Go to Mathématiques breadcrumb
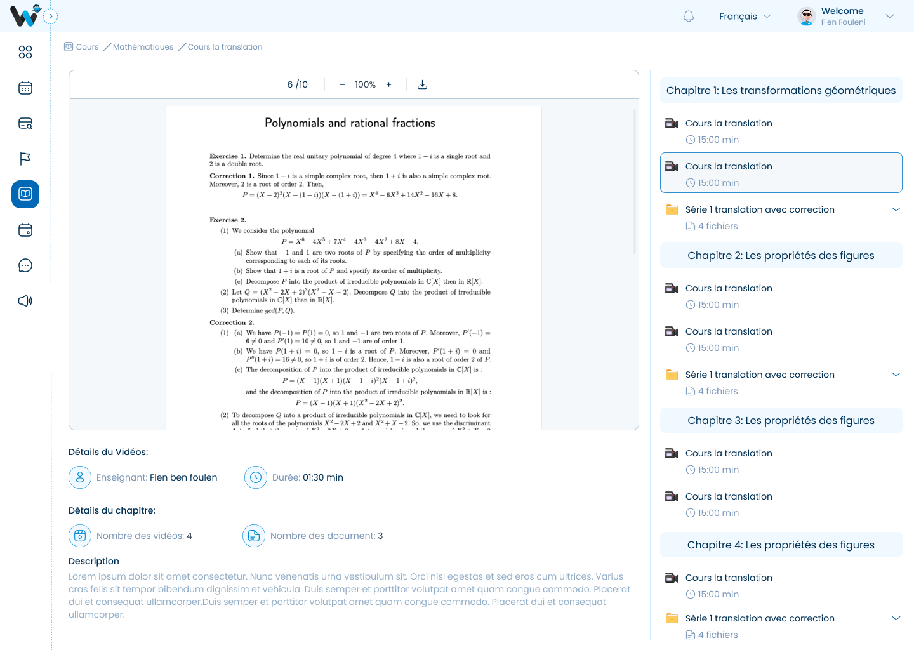The image size is (914, 650). pyautogui.click(x=143, y=47)
